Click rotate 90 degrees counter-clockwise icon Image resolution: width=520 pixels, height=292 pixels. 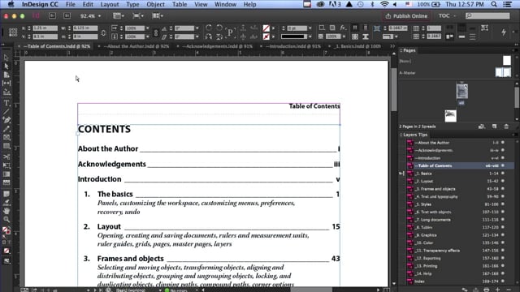[219, 28]
